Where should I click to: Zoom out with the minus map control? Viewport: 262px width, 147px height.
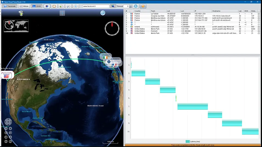pos(6,128)
